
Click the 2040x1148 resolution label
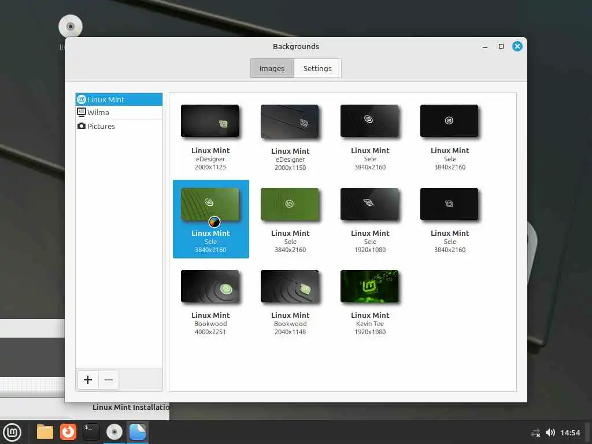(290, 332)
